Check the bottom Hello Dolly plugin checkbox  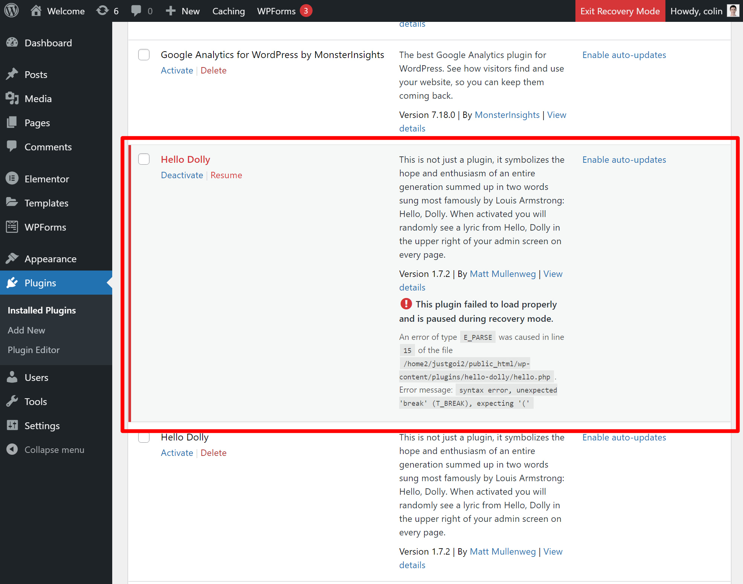[x=143, y=437]
